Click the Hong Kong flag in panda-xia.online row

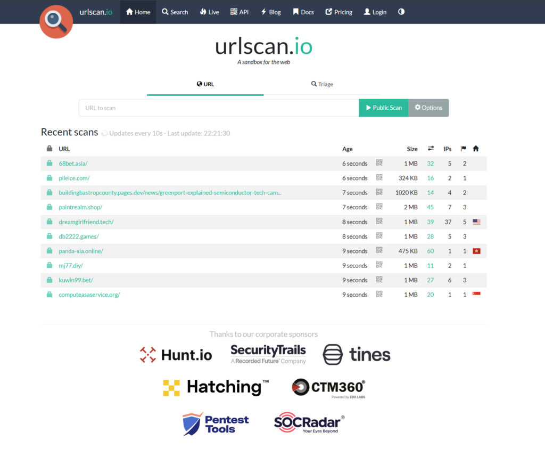476,251
